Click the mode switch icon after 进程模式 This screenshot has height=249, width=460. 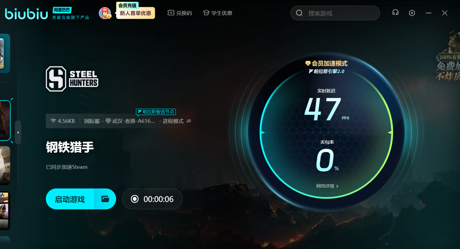(x=189, y=121)
